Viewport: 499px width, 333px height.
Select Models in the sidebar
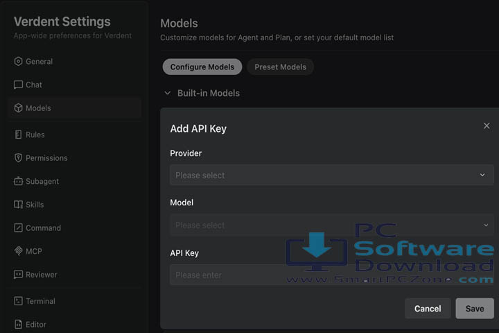pyautogui.click(x=74, y=108)
